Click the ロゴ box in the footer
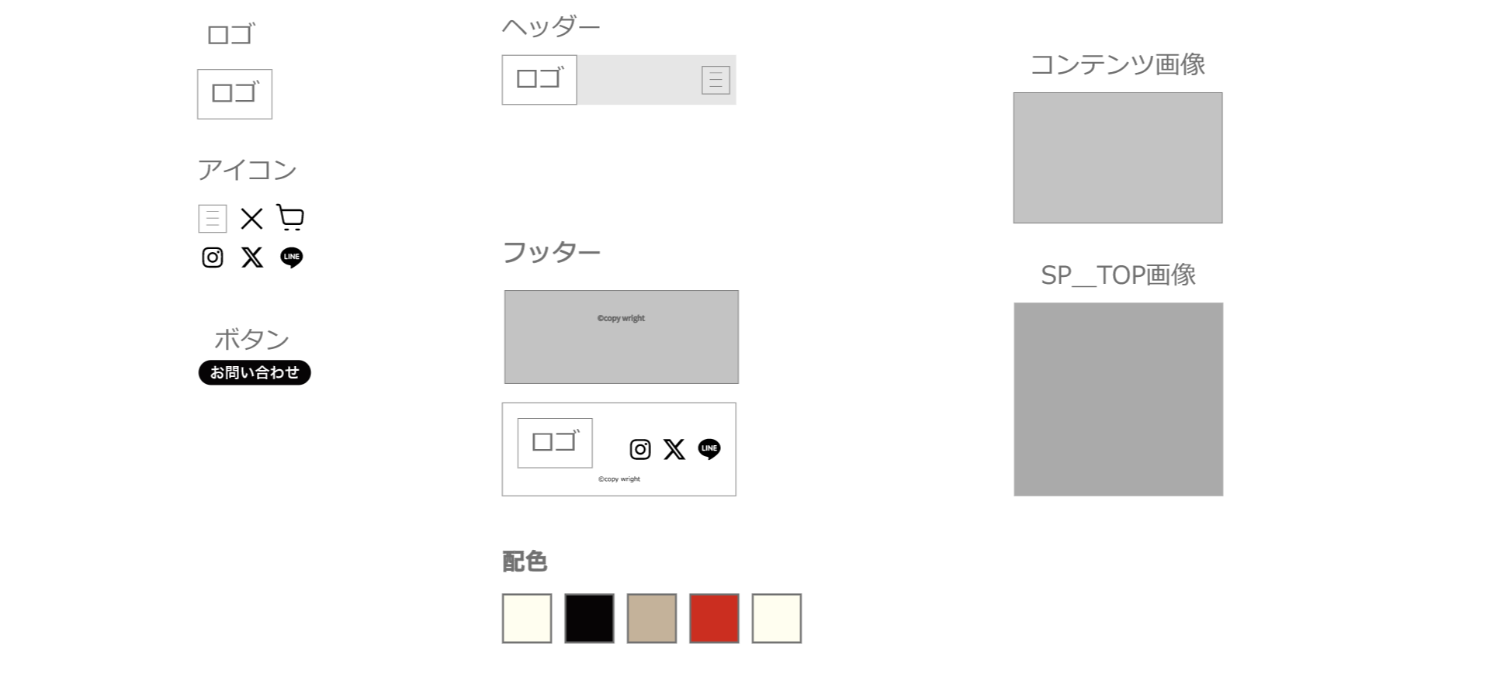 (x=554, y=443)
